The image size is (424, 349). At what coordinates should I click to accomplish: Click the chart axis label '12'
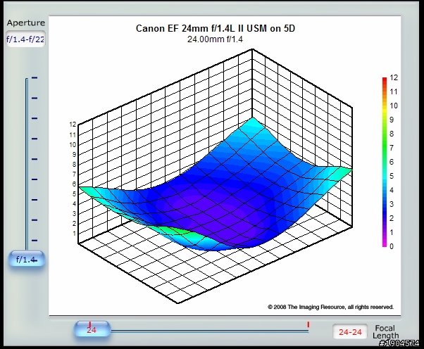[x=73, y=125]
